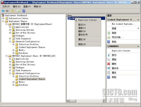
Task: Click the Back arrow toolbar icon
Action: [3, 11]
